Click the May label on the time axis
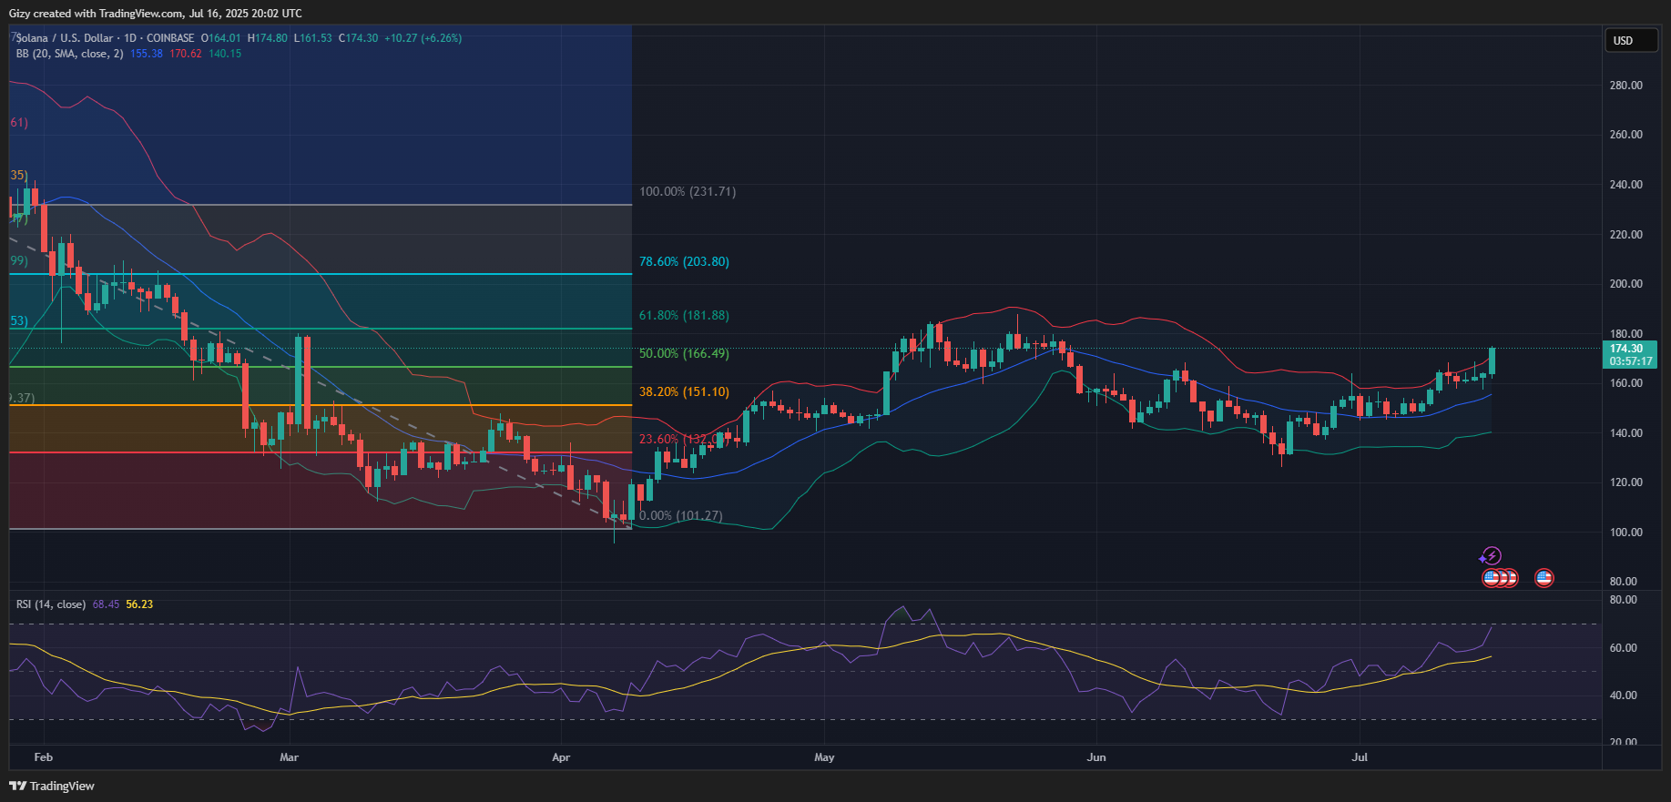Image resolution: width=1671 pixels, height=802 pixels. (824, 757)
